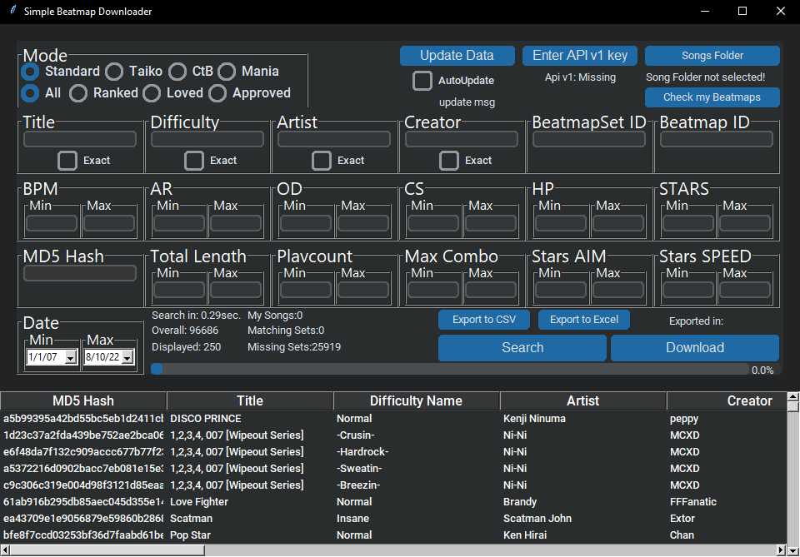Enable the AutoUpdate checkbox
800x557 pixels.
422,81
